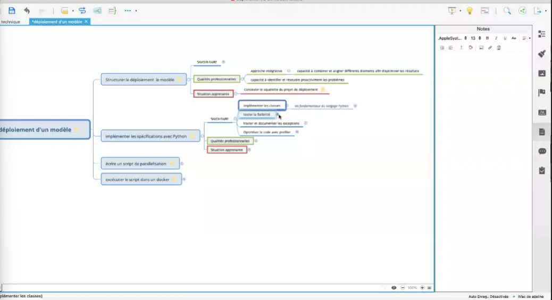Click the Save icon in the toolbar
The width and height of the screenshot is (552, 300).
[x=12, y=10]
